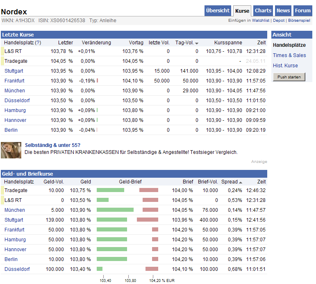Open Times & Sales view

point(289,55)
